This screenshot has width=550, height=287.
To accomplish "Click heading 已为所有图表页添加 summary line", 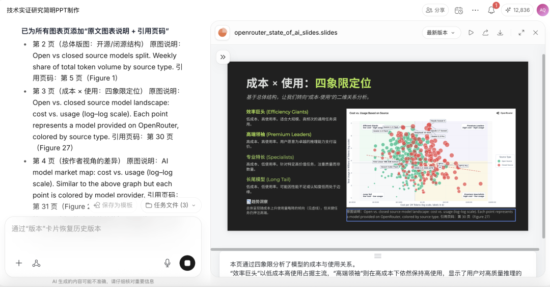I will tap(95, 31).
